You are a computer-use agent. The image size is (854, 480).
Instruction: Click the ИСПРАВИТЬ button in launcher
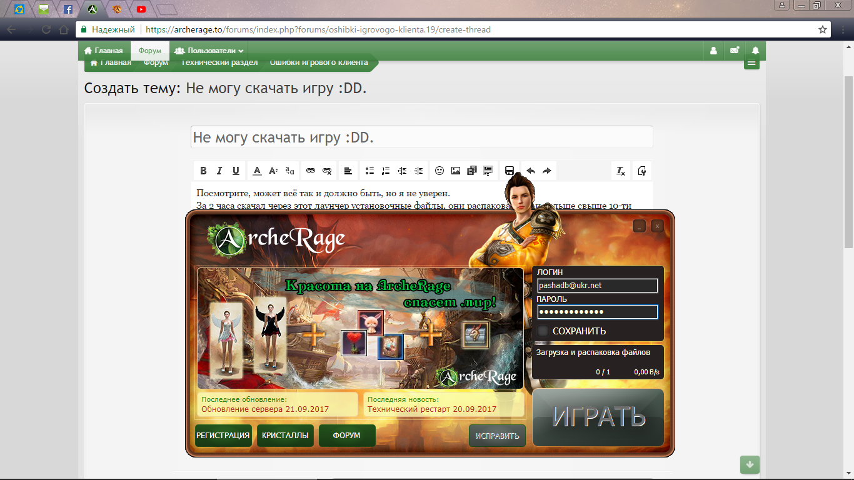tap(497, 436)
